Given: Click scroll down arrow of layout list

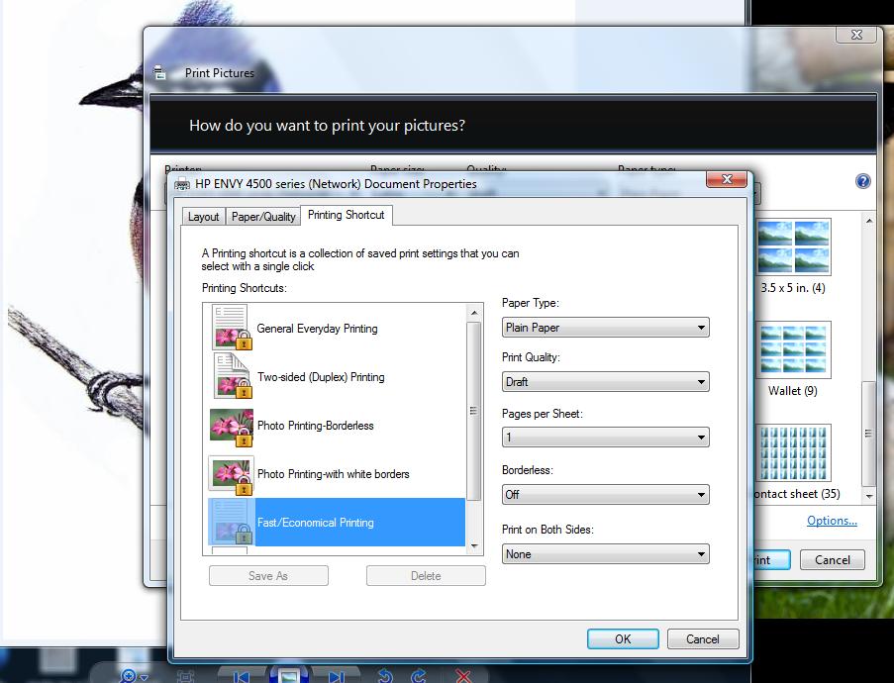Looking at the screenshot, I should point(869,496).
